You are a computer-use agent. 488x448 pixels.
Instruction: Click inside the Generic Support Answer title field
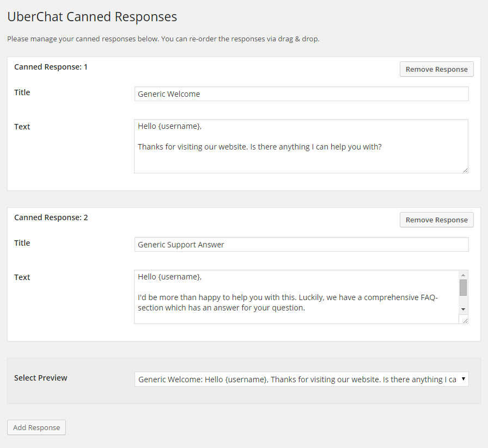(x=301, y=244)
